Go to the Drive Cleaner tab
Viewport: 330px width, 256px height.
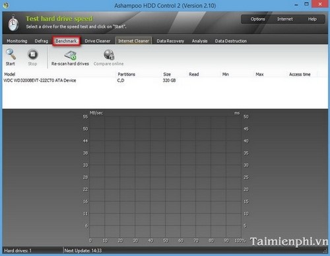98,41
